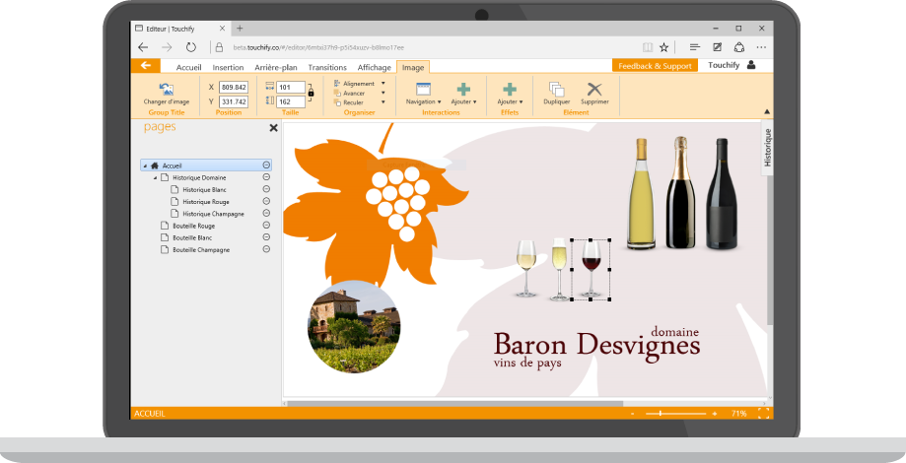Open the Transitions ribbon tab
Image resolution: width=906 pixels, height=463 pixels.
pyautogui.click(x=327, y=68)
